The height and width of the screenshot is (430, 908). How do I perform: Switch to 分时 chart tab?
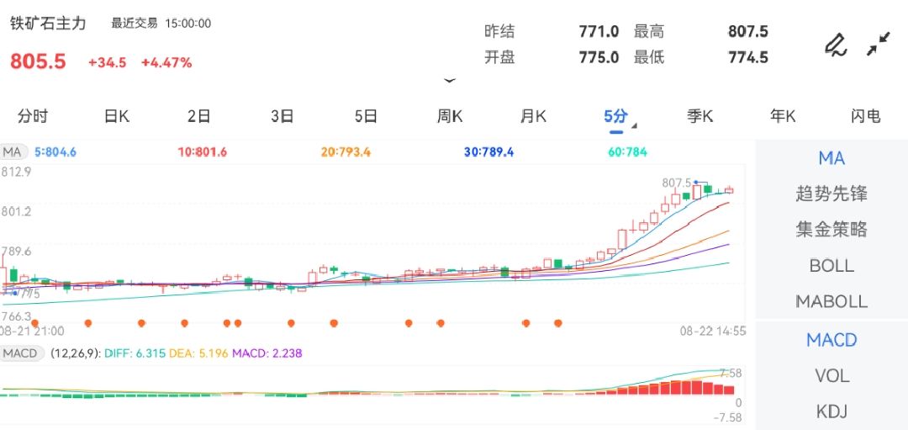tap(33, 117)
